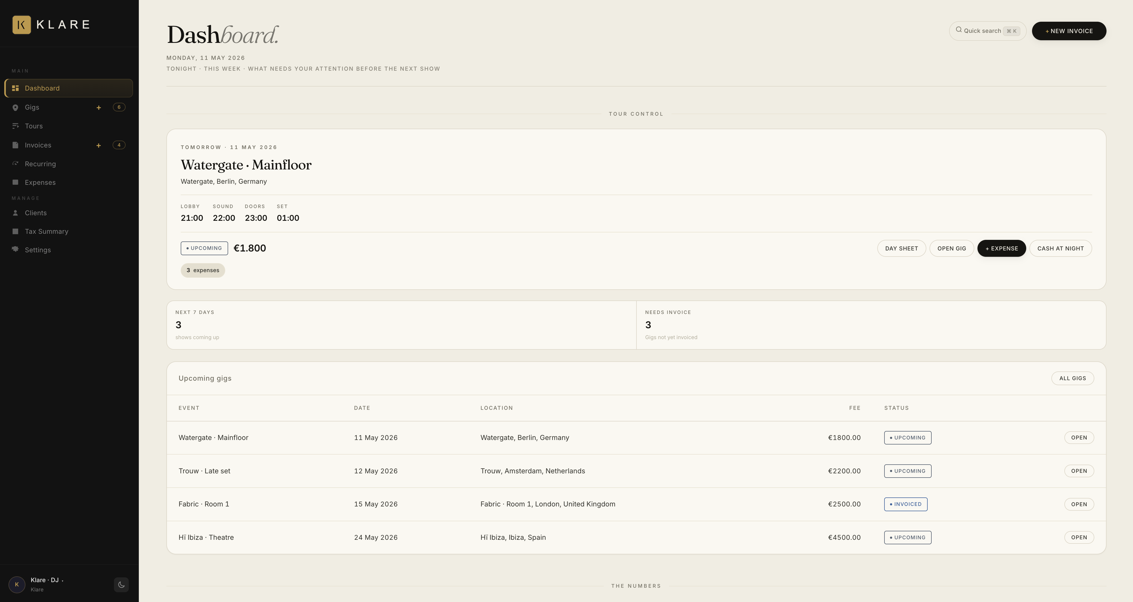Click the Cash at Night button
The width and height of the screenshot is (1133, 602).
click(1060, 248)
